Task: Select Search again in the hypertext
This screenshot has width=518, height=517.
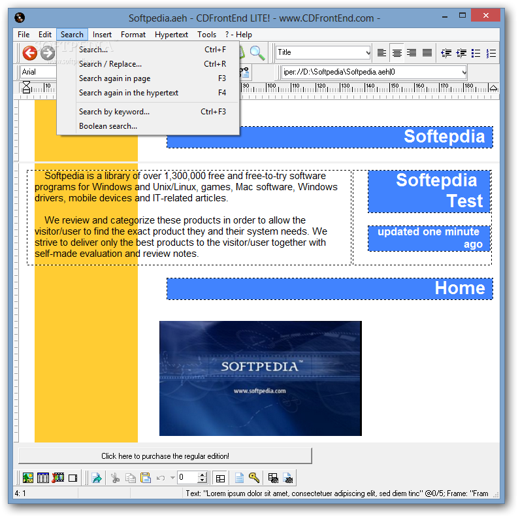Action: [x=148, y=93]
